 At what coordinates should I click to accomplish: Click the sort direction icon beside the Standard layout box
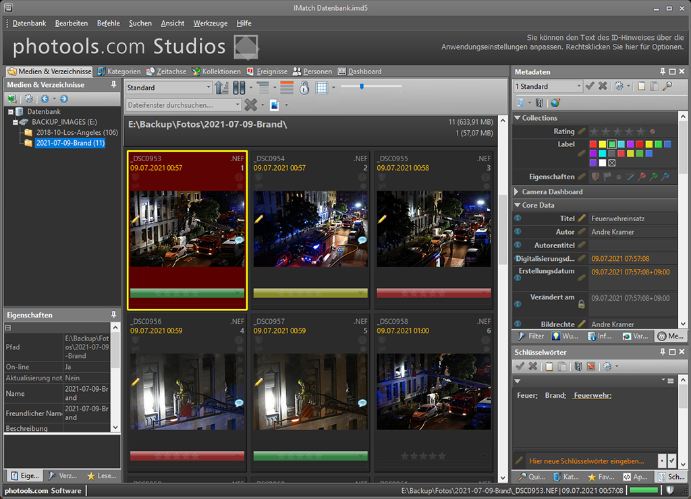tap(222, 88)
